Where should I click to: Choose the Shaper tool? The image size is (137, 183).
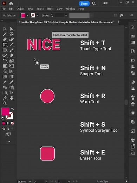(5, 55)
